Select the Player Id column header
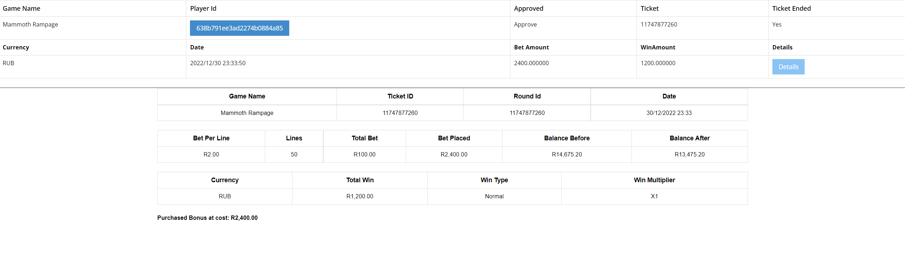Screen dimensions: 905x271 pos(203,9)
